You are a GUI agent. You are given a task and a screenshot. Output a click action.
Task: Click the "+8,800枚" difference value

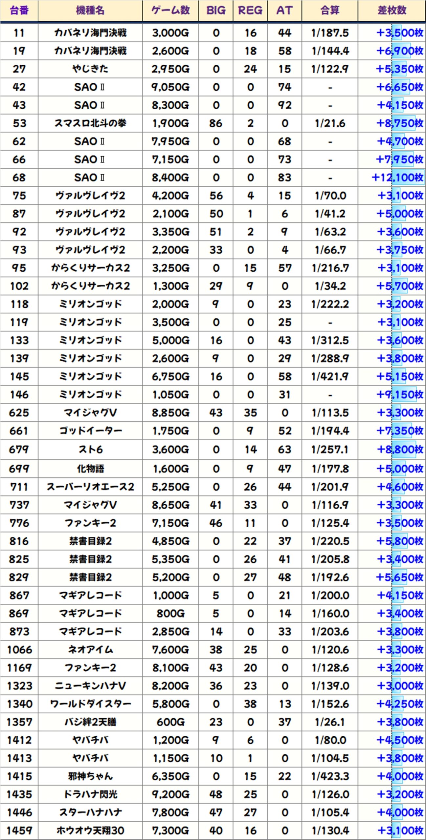pos(400,449)
